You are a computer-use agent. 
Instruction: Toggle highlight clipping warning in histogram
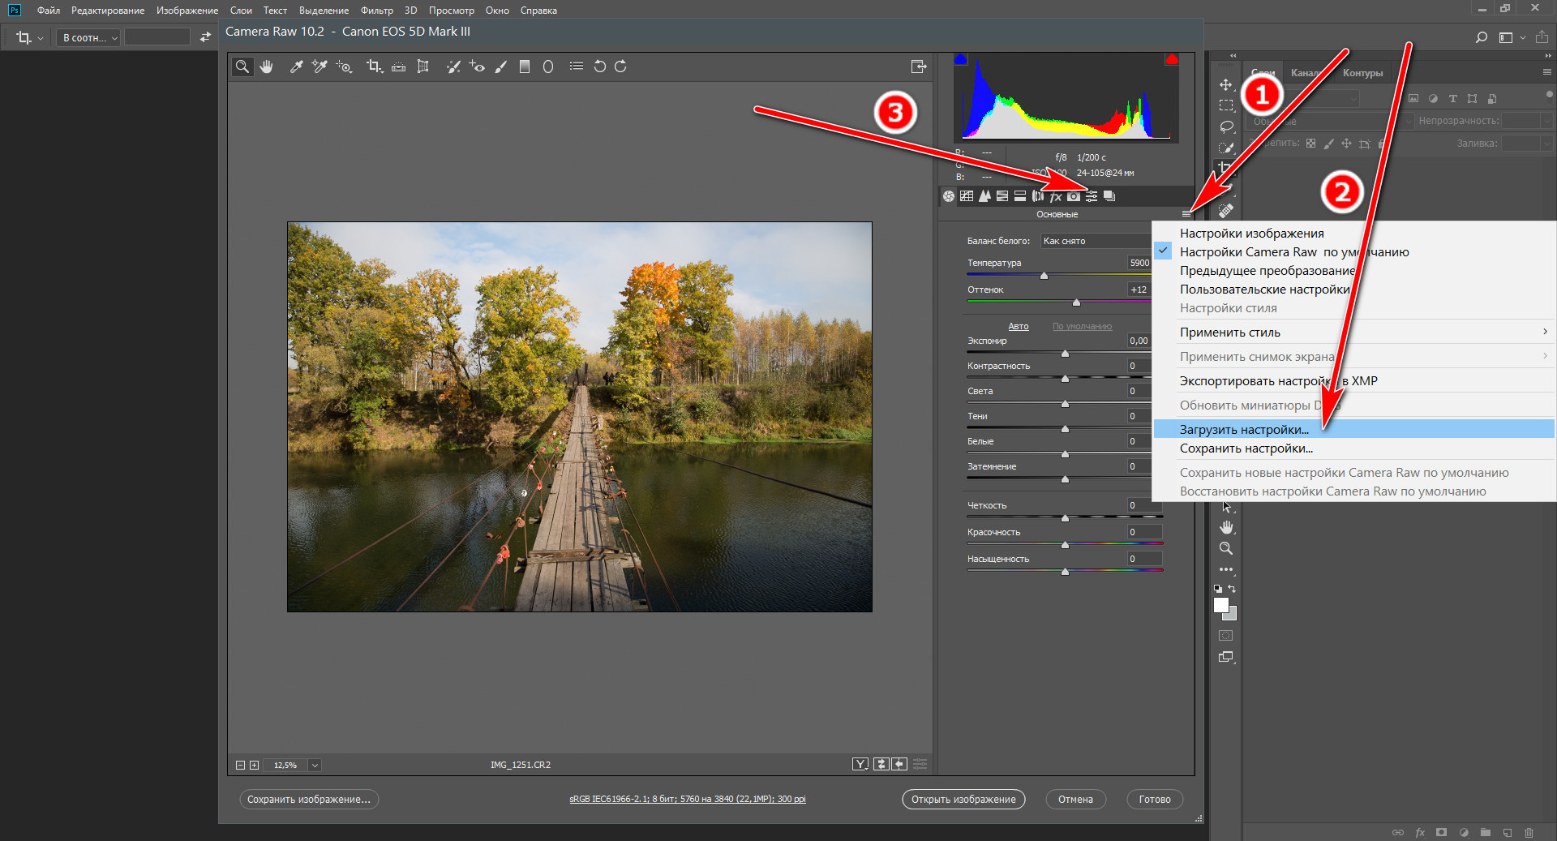1171,59
